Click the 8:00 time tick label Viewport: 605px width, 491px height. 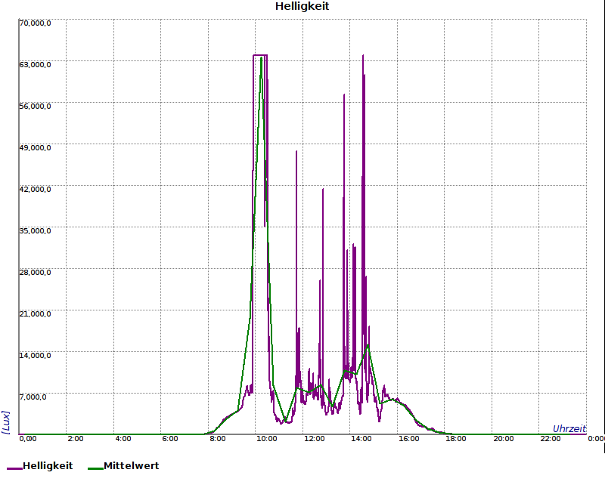click(x=218, y=439)
